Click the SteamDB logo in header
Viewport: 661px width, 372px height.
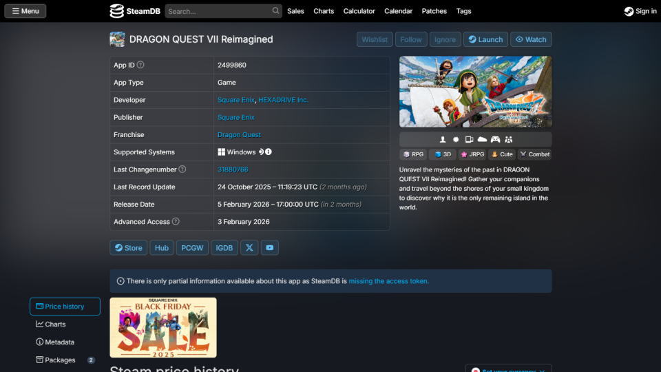(x=136, y=11)
